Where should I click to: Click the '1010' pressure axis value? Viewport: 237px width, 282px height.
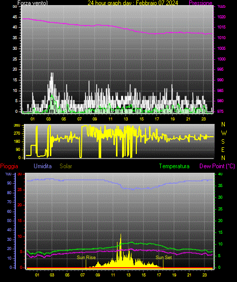click(x=221, y=38)
